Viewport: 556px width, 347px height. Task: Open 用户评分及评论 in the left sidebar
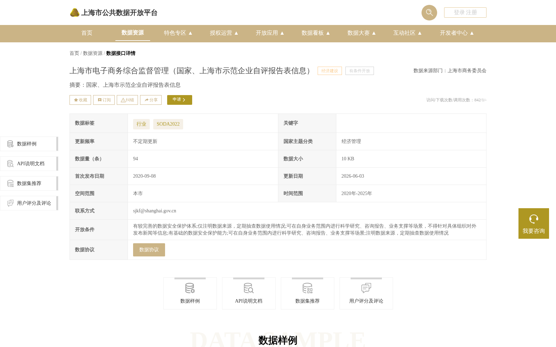point(29,203)
